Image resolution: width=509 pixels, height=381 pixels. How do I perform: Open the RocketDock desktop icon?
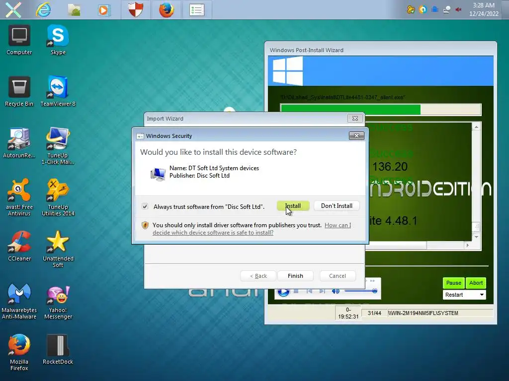pyautogui.click(x=58, y=350)
